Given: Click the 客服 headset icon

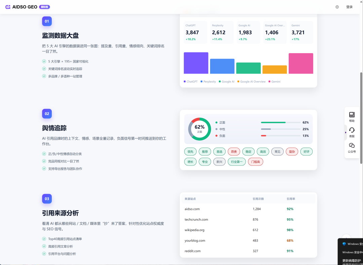Looking at the screenshot, I should (352, 130).
